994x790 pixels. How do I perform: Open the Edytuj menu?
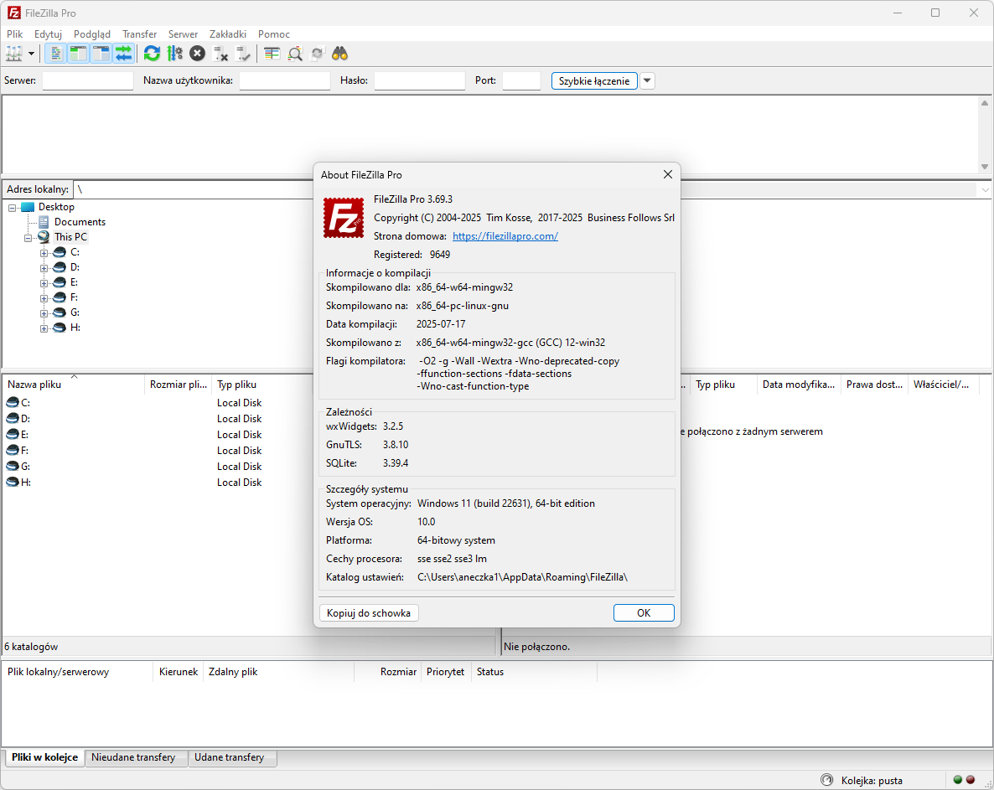point(48,34)
